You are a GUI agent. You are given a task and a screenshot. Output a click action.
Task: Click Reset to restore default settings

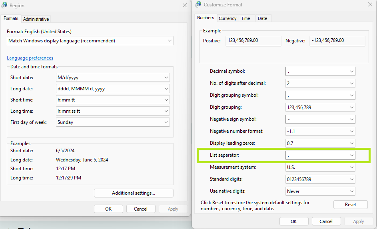click(x=350, y=205)
